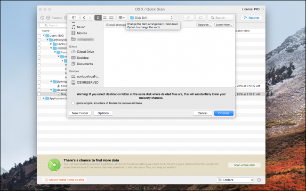Tick the anthonyhed folder checkbox

39,40
